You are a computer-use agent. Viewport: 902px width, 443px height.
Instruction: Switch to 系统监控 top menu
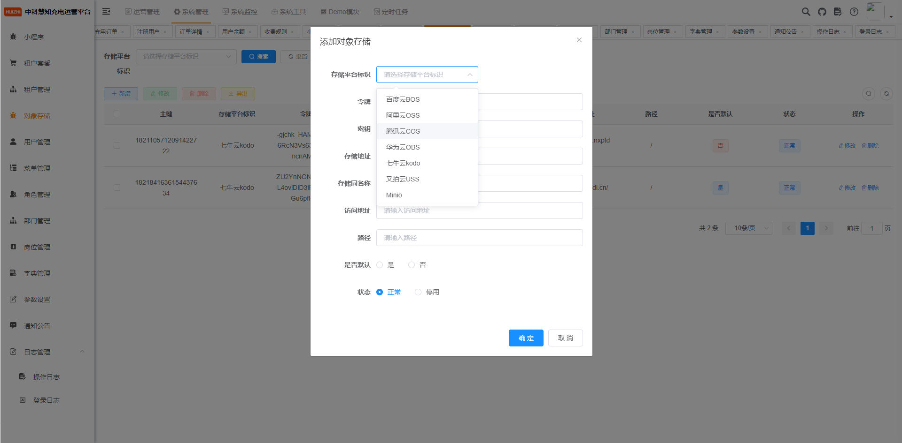240,12
